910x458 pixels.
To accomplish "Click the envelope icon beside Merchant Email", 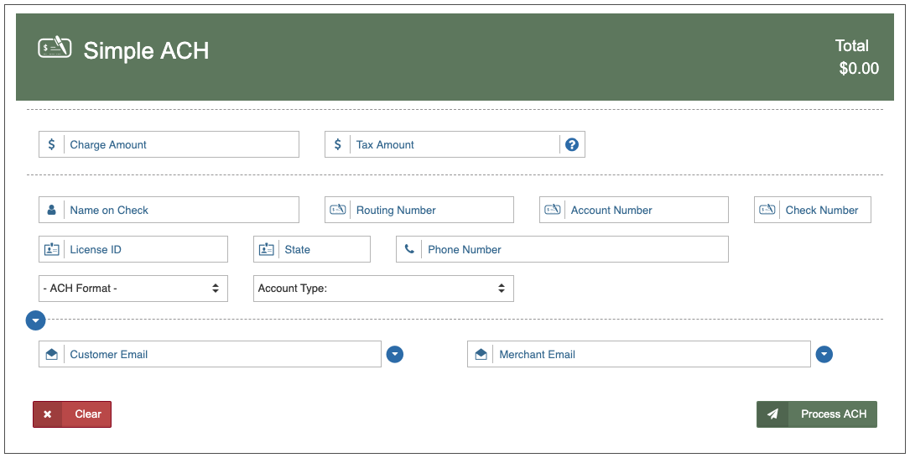I will tap(481, 354).
